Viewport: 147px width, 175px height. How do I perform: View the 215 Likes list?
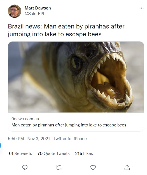[x=84, y=154]
